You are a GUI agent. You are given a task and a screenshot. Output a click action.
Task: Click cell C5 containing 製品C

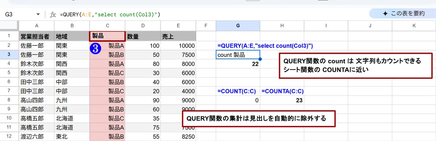pos(108,73)
